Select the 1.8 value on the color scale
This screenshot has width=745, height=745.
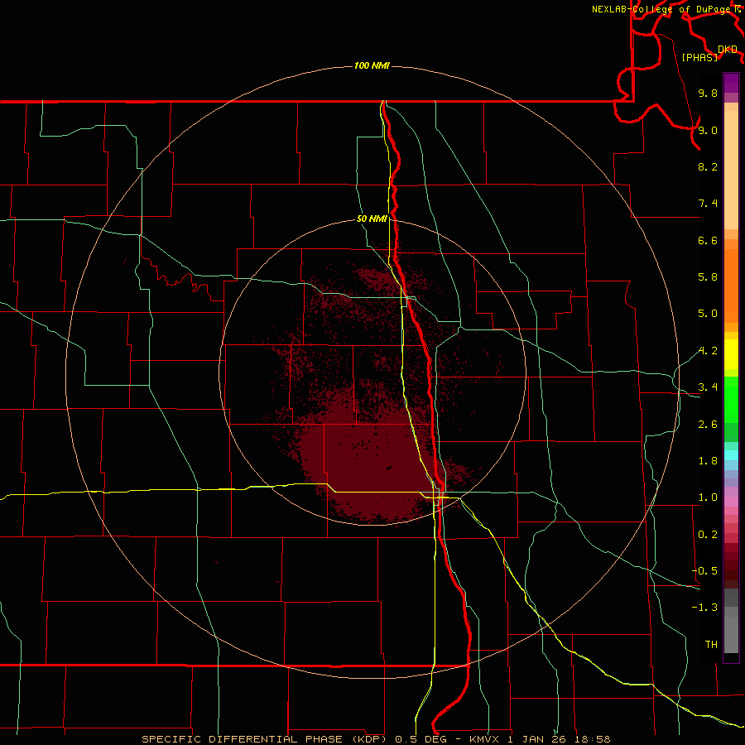(708, 461)
